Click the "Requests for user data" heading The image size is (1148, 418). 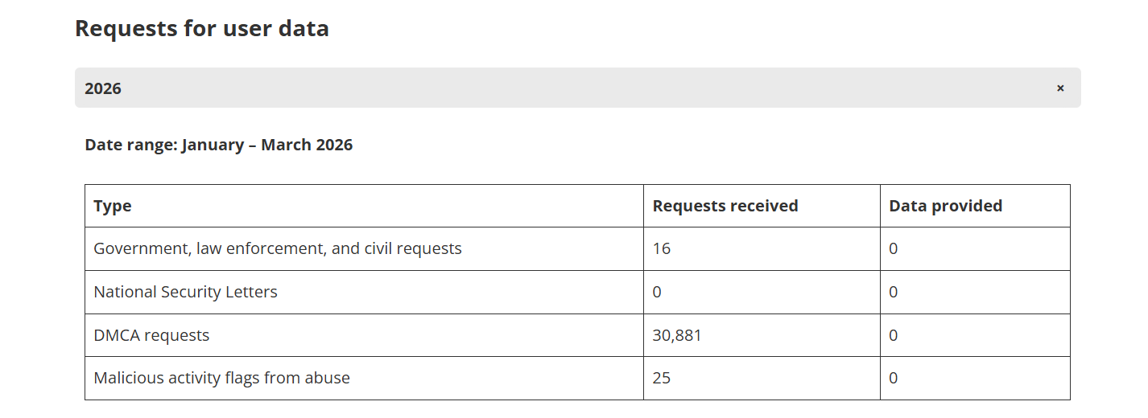click(201, 29)
